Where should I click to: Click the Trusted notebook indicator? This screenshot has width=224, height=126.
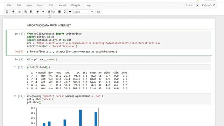click(189, 5)
